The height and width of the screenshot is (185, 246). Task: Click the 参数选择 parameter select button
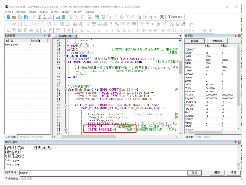pyautogui.click(x=217, y=41)
